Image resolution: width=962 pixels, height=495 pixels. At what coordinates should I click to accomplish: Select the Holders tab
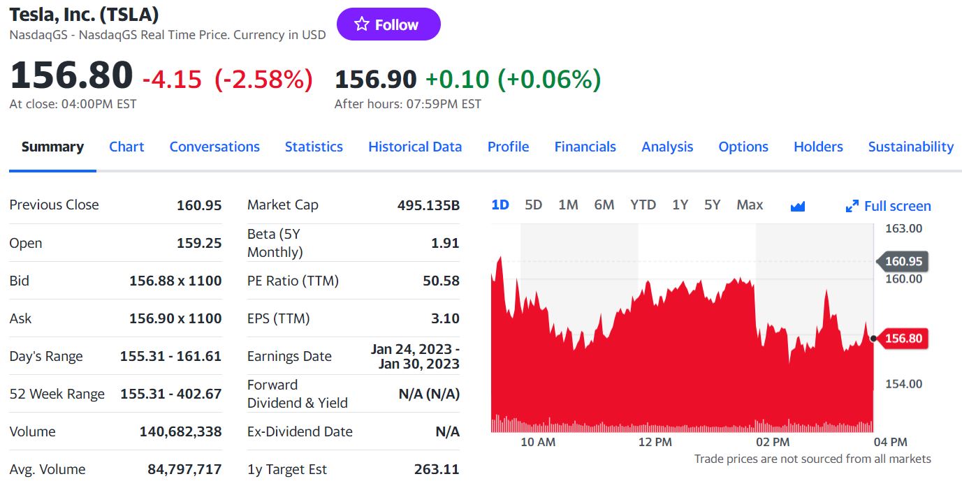[818, 147]
